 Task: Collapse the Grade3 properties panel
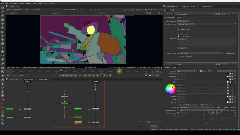(x=165, y=64)
